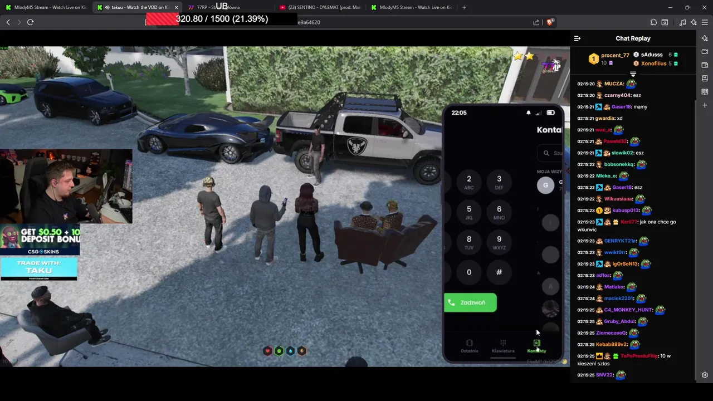
Task: Click chat username Kebab889v2
Action: pos(612,344)
